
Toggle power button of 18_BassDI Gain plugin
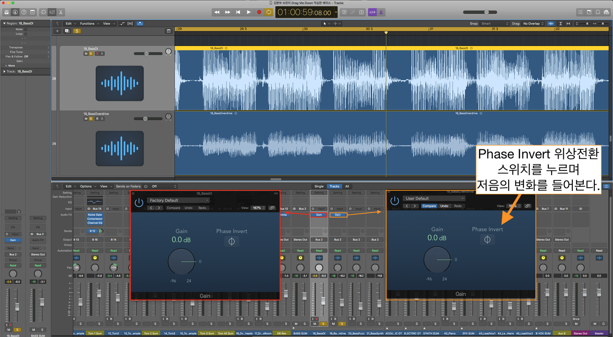tap(139, 202)
